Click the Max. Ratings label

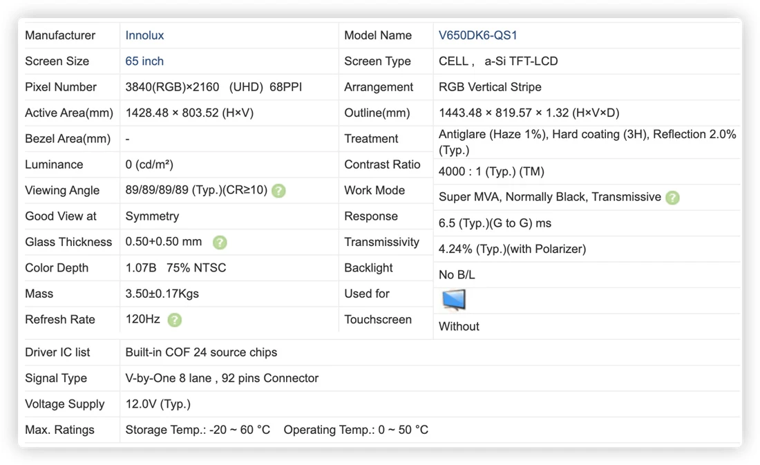click(x=59, y=430)
